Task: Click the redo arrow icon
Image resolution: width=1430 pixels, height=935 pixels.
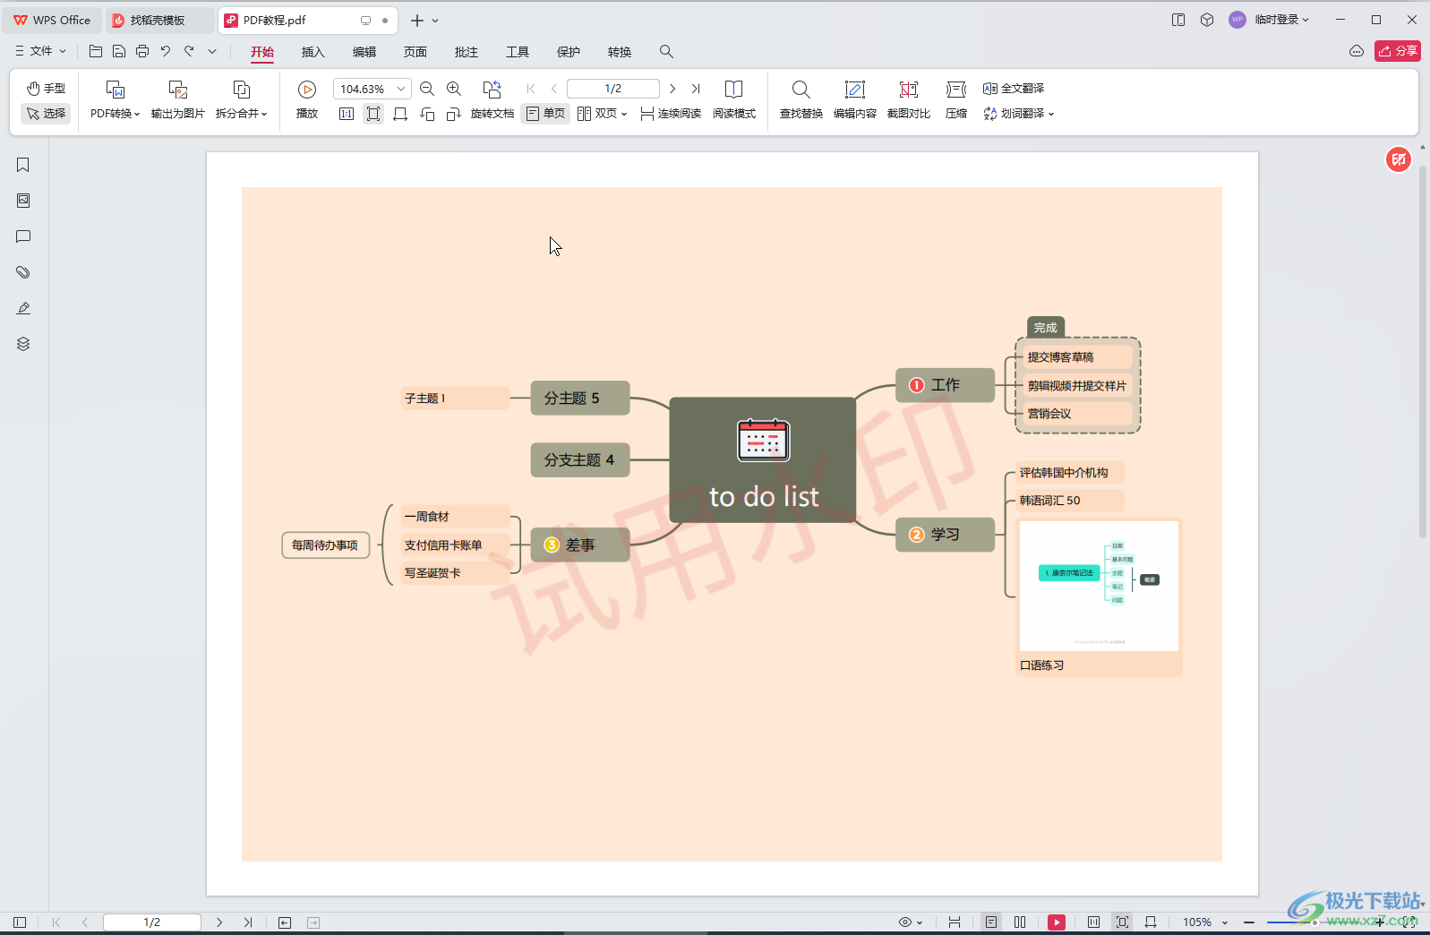Action: pos(189,51)
